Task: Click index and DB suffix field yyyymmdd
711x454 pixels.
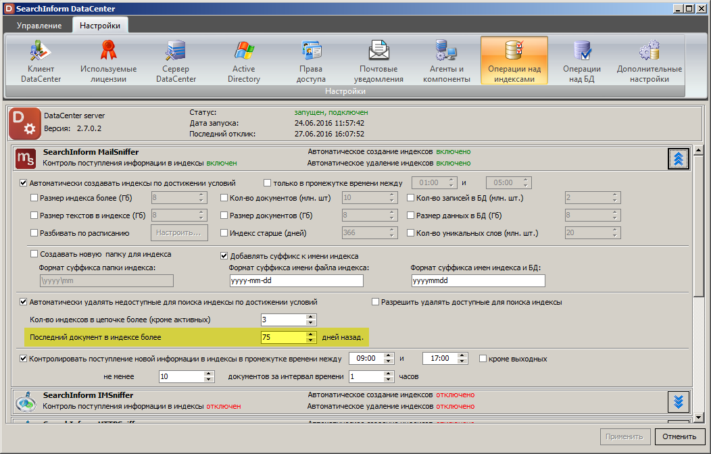Action: [x=479, y=280]
